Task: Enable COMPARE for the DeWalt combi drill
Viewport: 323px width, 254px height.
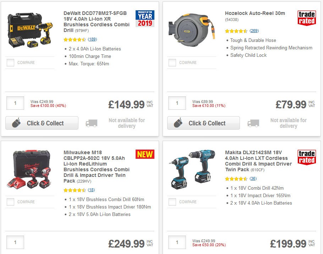Action: (x=11, y=63)
